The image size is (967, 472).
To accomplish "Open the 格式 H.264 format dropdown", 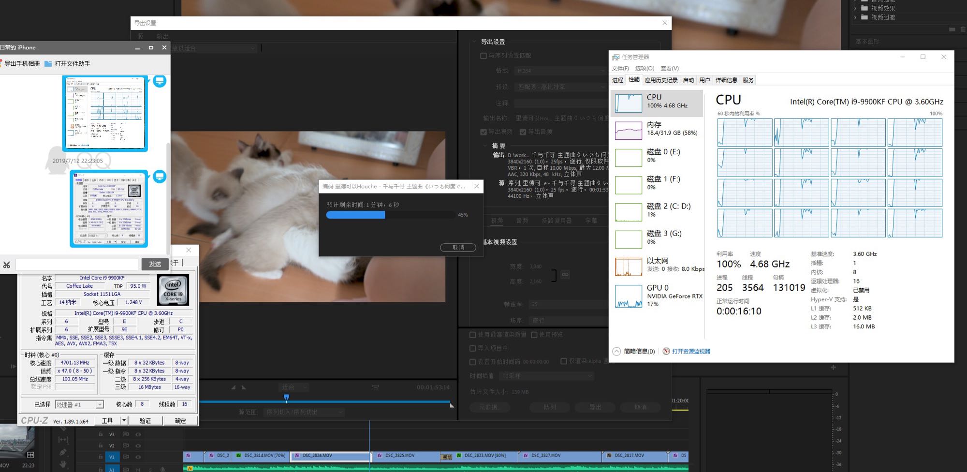I will click(x=560, y=71).
